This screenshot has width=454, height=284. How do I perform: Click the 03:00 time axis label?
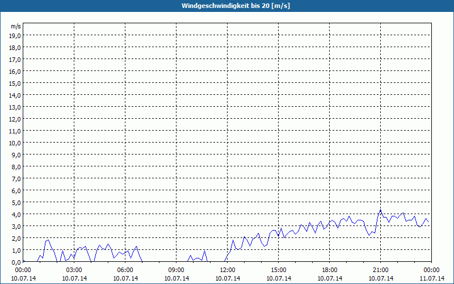[74, 270]
